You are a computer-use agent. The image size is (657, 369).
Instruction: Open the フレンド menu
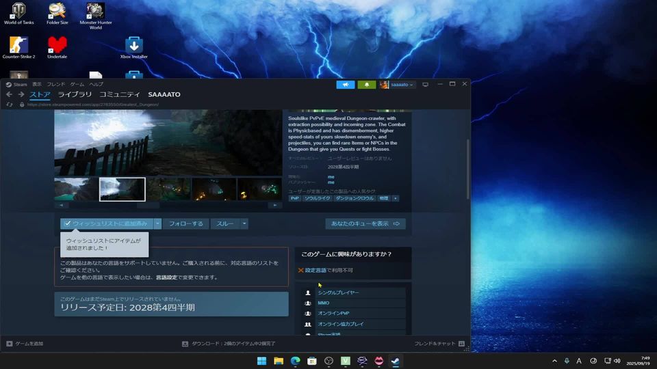click(x=55, y=85)
